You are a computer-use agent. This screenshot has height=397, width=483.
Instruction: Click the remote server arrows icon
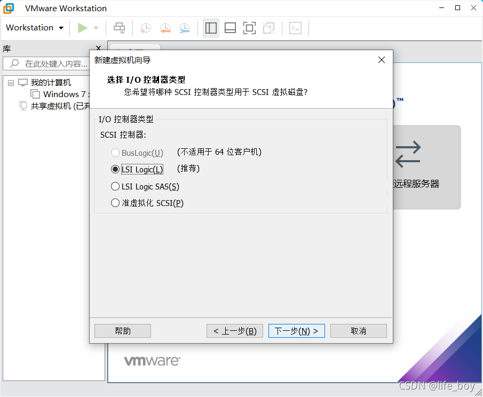pyautogui.click(x=408, y=154)
